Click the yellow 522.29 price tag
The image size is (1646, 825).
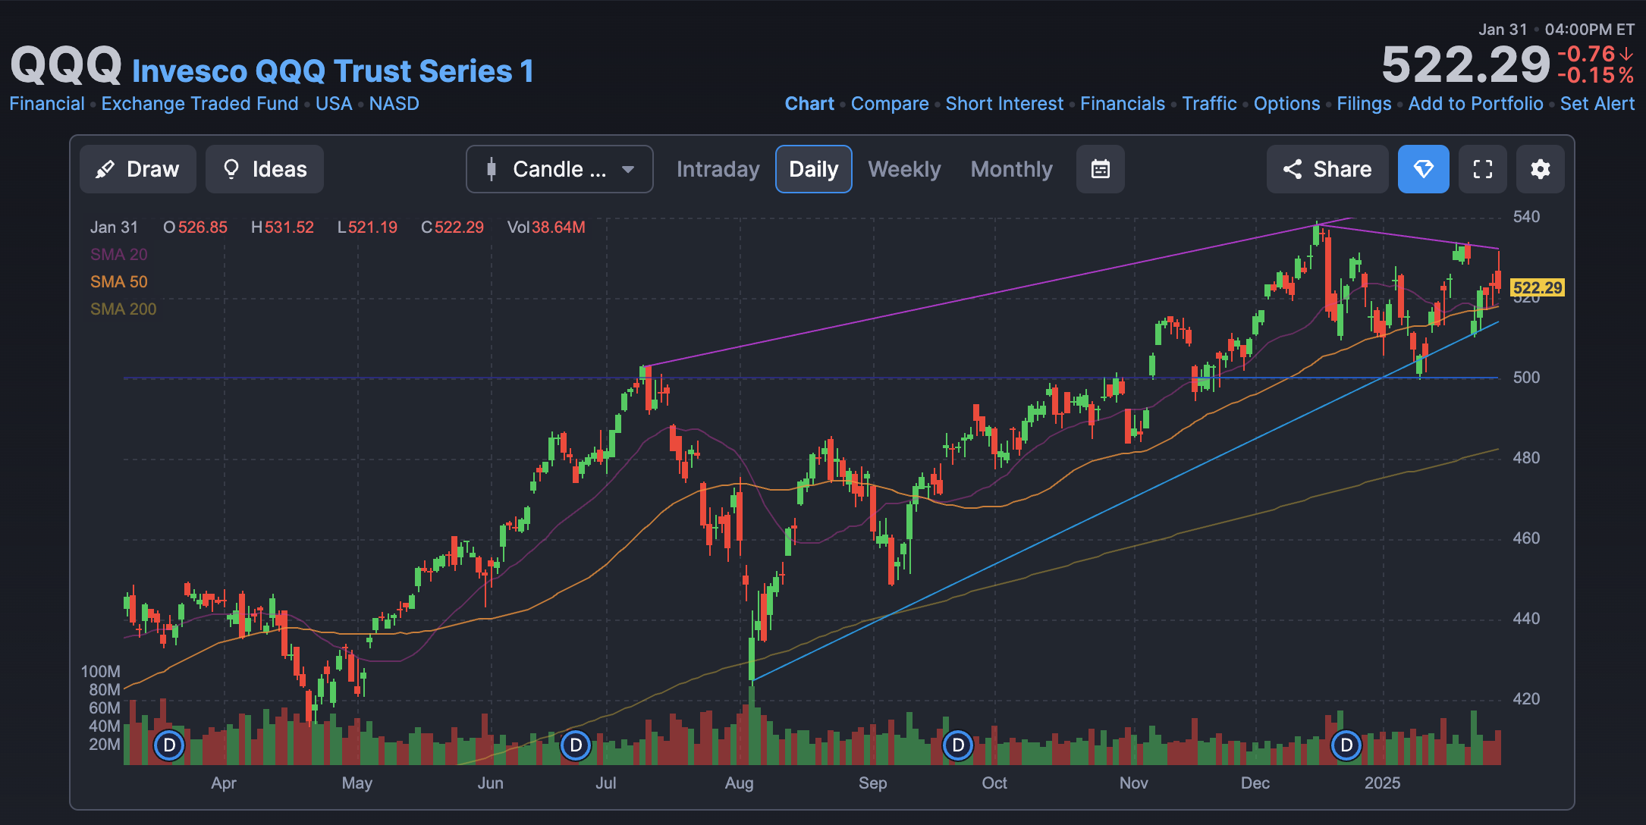click(x=1538, y=287)
